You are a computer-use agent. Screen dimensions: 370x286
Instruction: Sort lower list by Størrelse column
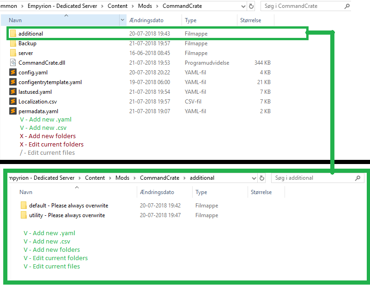click(266, 192)
